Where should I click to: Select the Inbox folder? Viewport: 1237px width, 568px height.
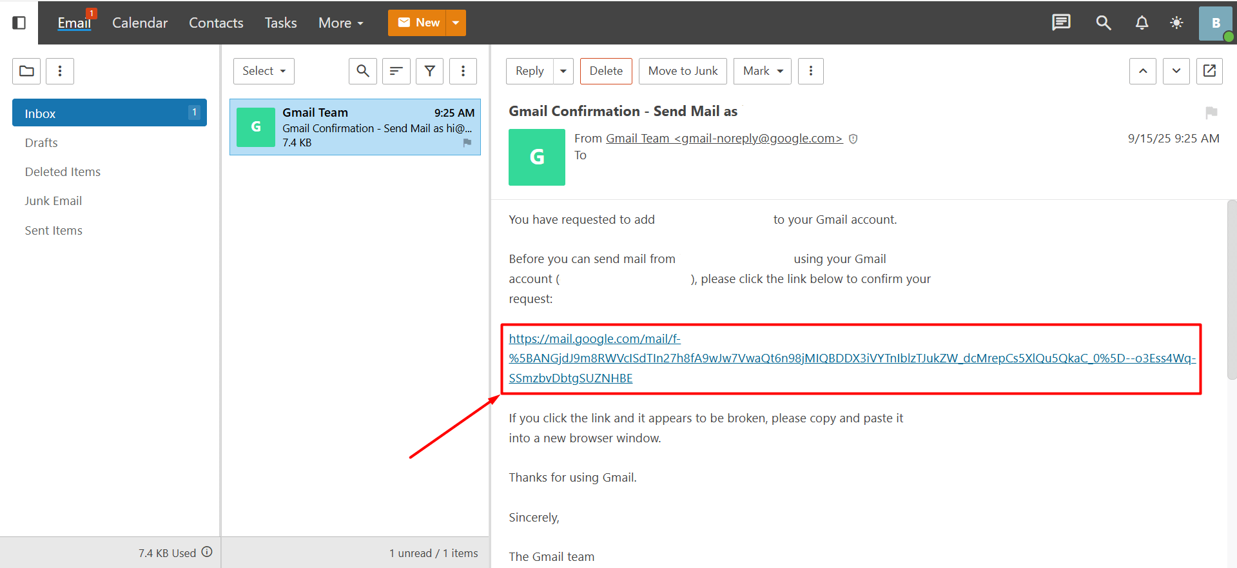110,113
